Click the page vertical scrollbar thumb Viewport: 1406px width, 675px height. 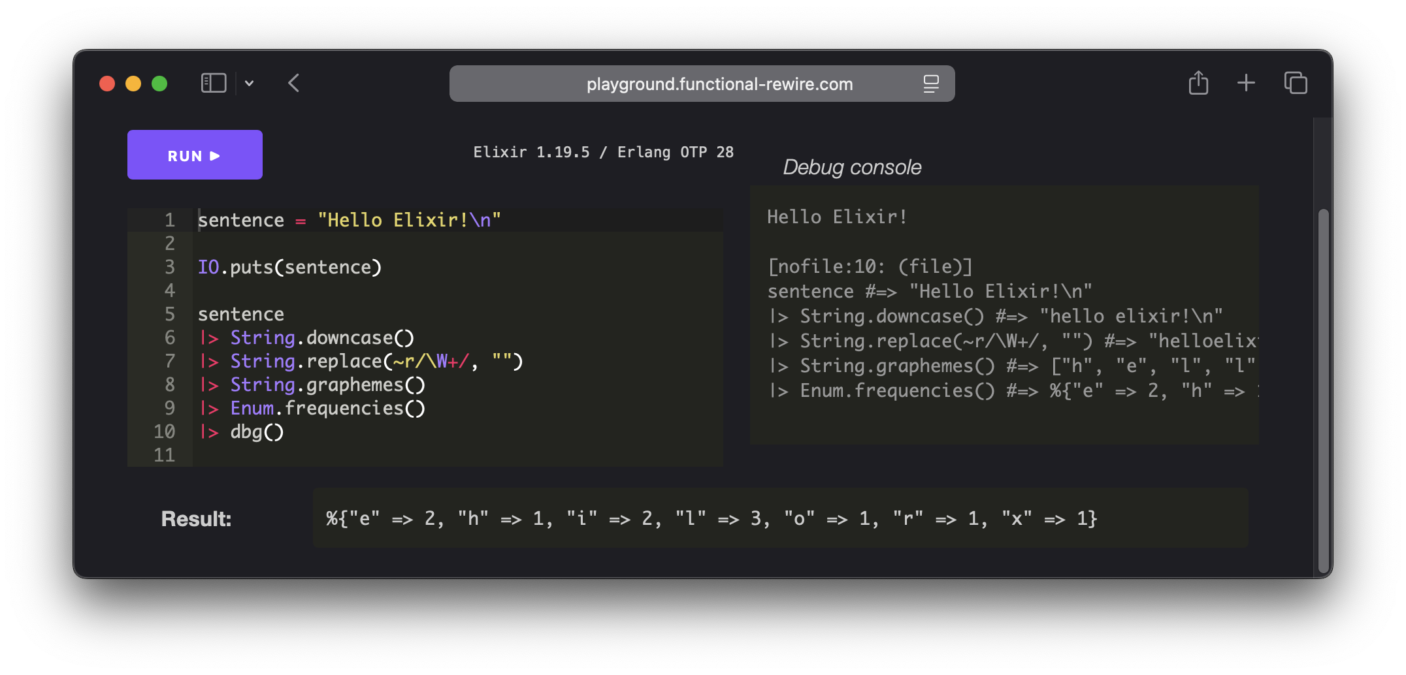tap(1324, 390)
